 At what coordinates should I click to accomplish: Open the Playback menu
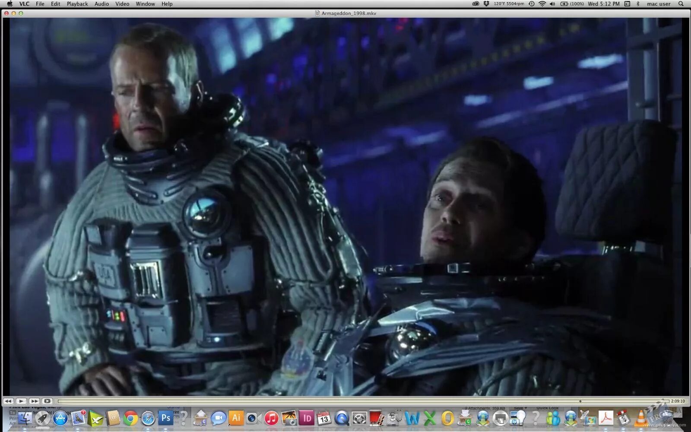(77, 4)
